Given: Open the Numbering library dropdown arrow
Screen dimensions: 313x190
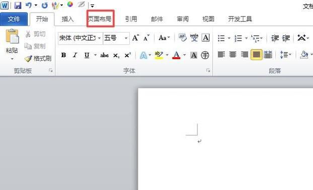Looking at the screenshot, I should tap(247, 38).
